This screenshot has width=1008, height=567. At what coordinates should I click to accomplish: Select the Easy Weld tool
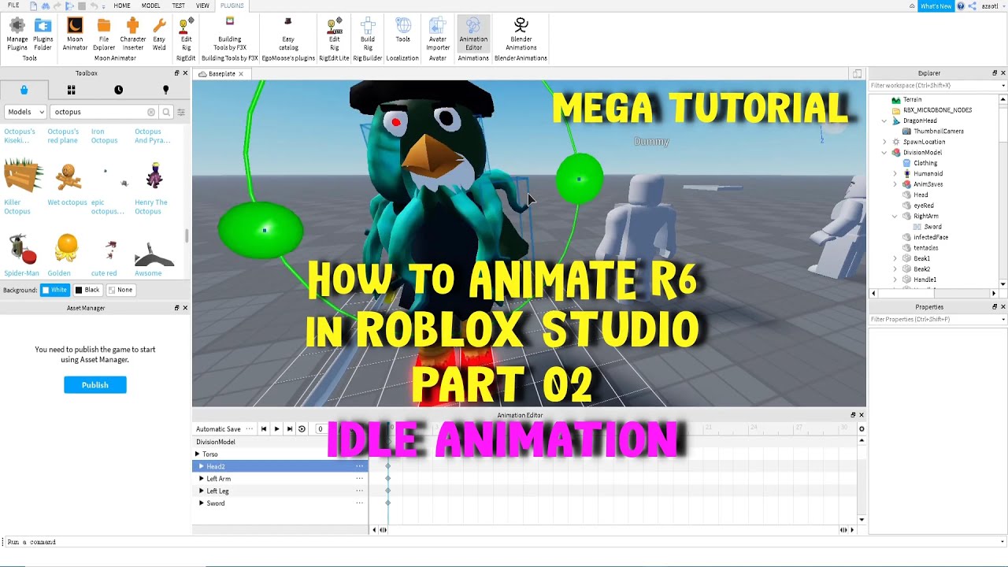coord(159,34)
